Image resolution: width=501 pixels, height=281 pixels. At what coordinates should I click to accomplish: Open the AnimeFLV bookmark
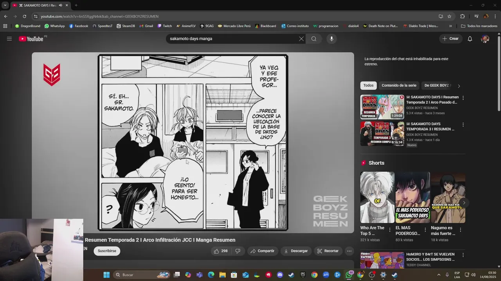click(x=186, y=26)
